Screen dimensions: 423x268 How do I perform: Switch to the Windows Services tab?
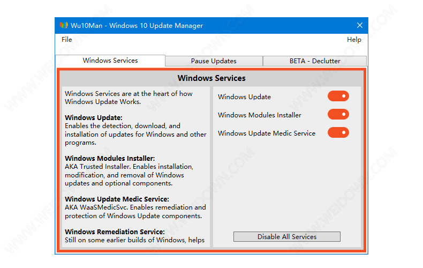click(110, 61)
